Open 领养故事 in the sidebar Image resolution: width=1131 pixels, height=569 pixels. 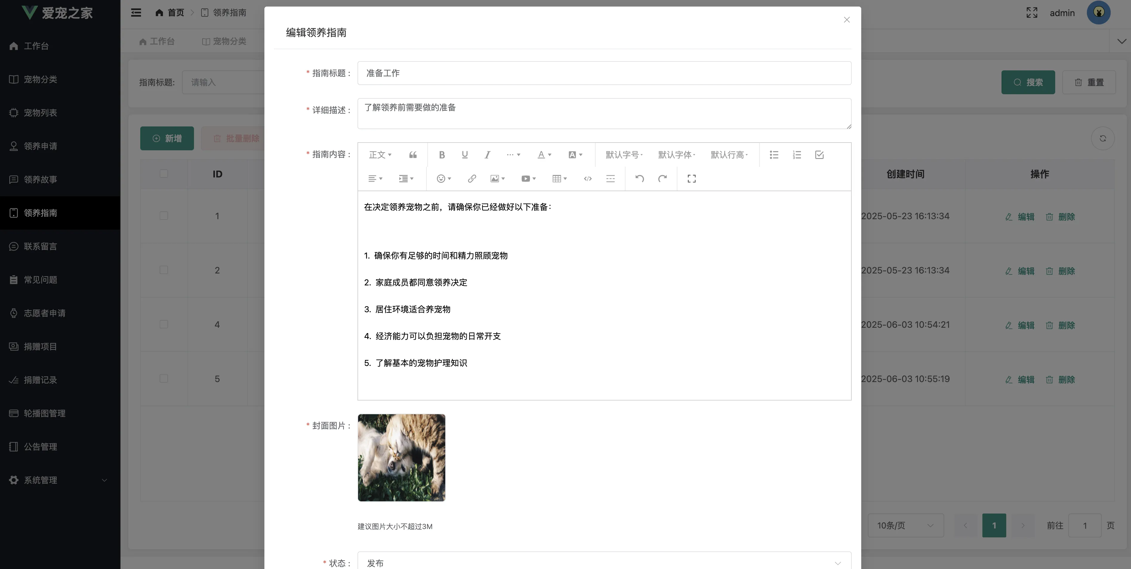[40, 180]
